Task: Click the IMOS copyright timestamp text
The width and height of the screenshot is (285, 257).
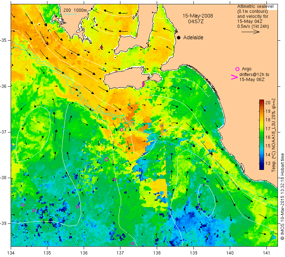Action: tap(282, 197)
